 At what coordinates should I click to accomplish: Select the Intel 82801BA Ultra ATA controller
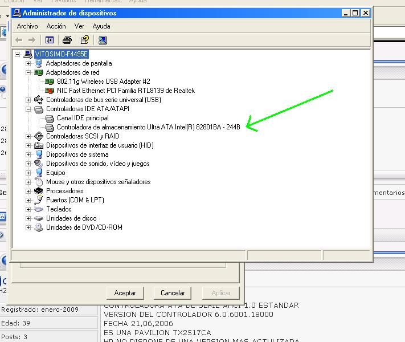coord(148,127)
